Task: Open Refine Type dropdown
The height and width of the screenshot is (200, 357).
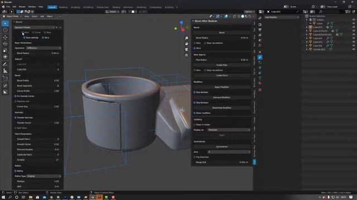Action: 44,176
